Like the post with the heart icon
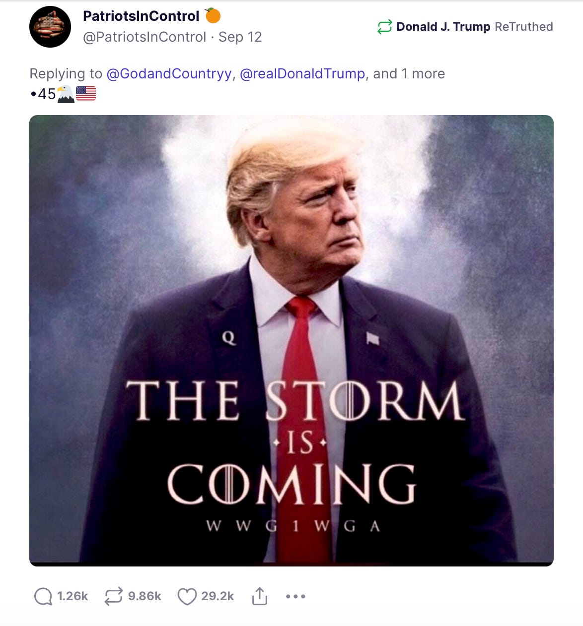Image resolution: width=583 pixels, height=626 pixels. 187,596
